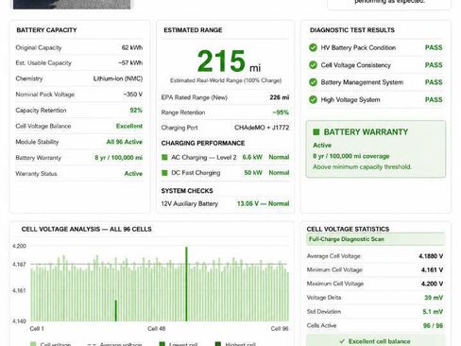
Task: Click the High Voltage System check icon
Action: (313, 99)
